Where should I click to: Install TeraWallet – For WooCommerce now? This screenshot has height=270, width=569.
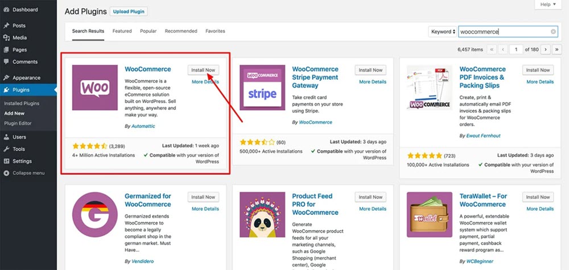click(x=538, y=197)
